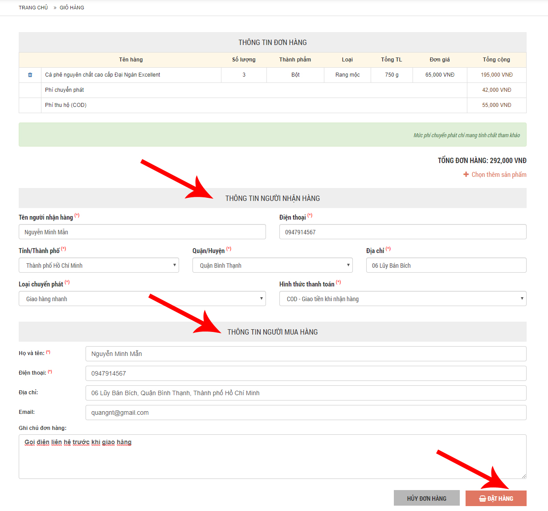Go to TRANG CHỦ breadcrumb link

click(x=33, y=8)
